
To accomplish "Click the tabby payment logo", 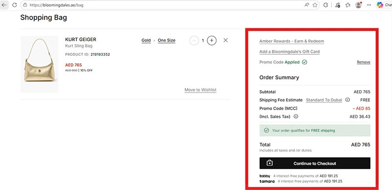I will [x=265, y=176].
